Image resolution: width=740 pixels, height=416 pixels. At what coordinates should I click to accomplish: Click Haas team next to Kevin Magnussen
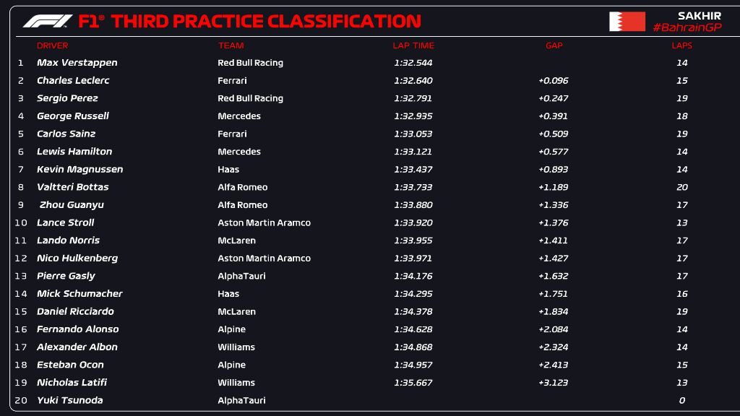tap(228, 170)
